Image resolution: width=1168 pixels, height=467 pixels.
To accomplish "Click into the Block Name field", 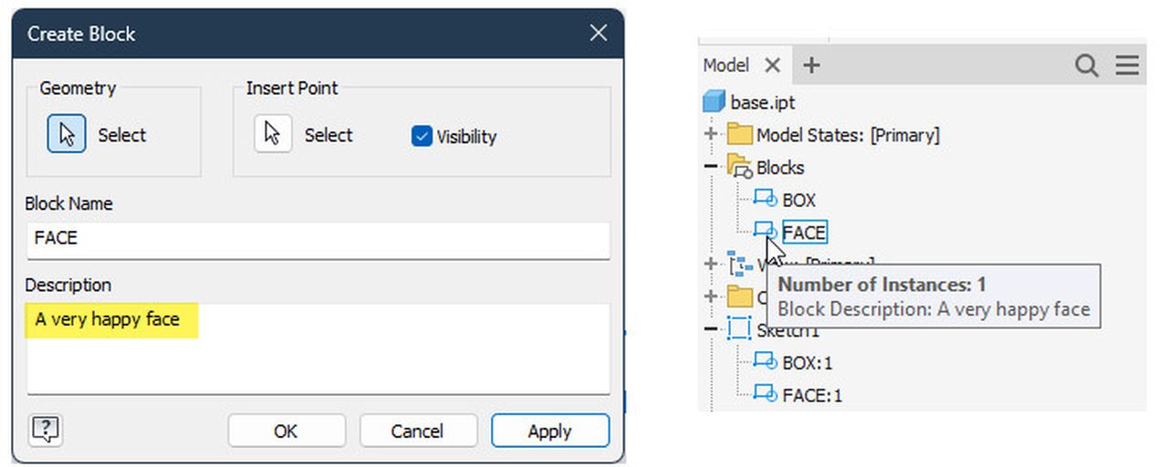I will [318, 239].
